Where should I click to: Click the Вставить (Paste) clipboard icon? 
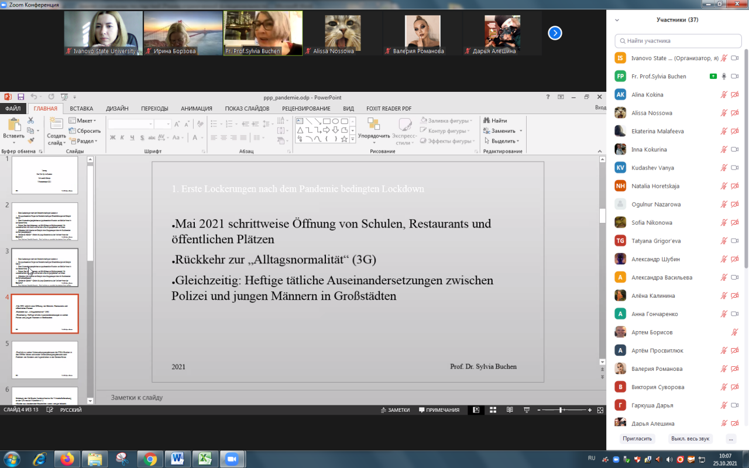click(13, 126)
